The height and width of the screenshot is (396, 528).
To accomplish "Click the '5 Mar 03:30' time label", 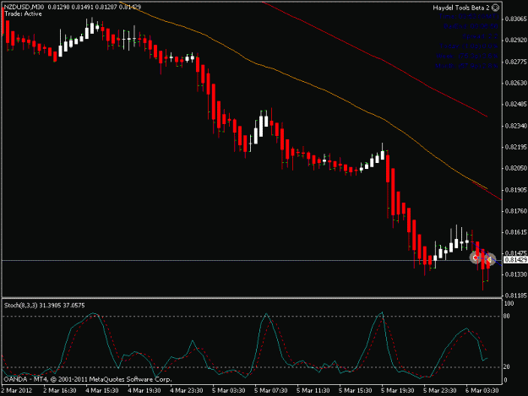I will (228, 391).
